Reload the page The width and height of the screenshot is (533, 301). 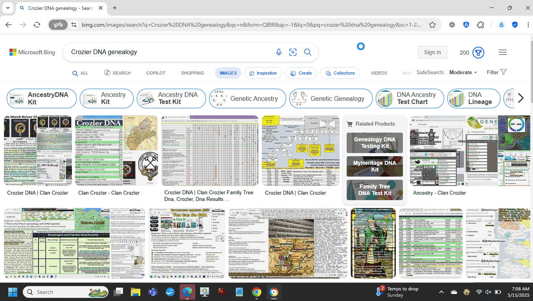point(37,25)
